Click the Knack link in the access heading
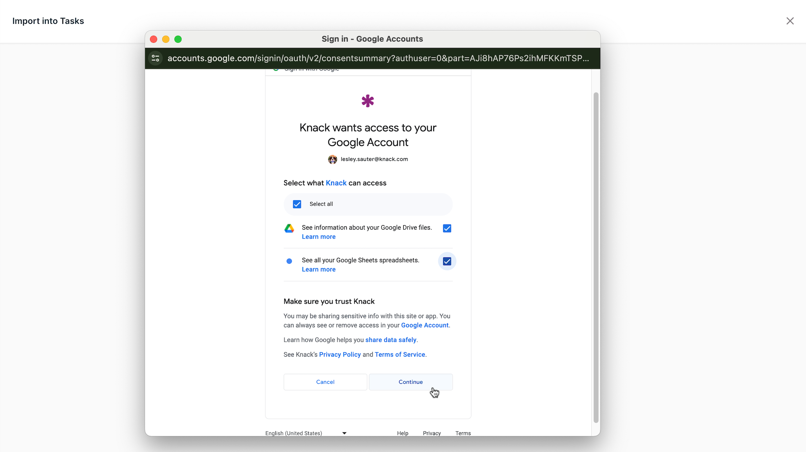Screen dimensions: 806x452 pos(336,183)
